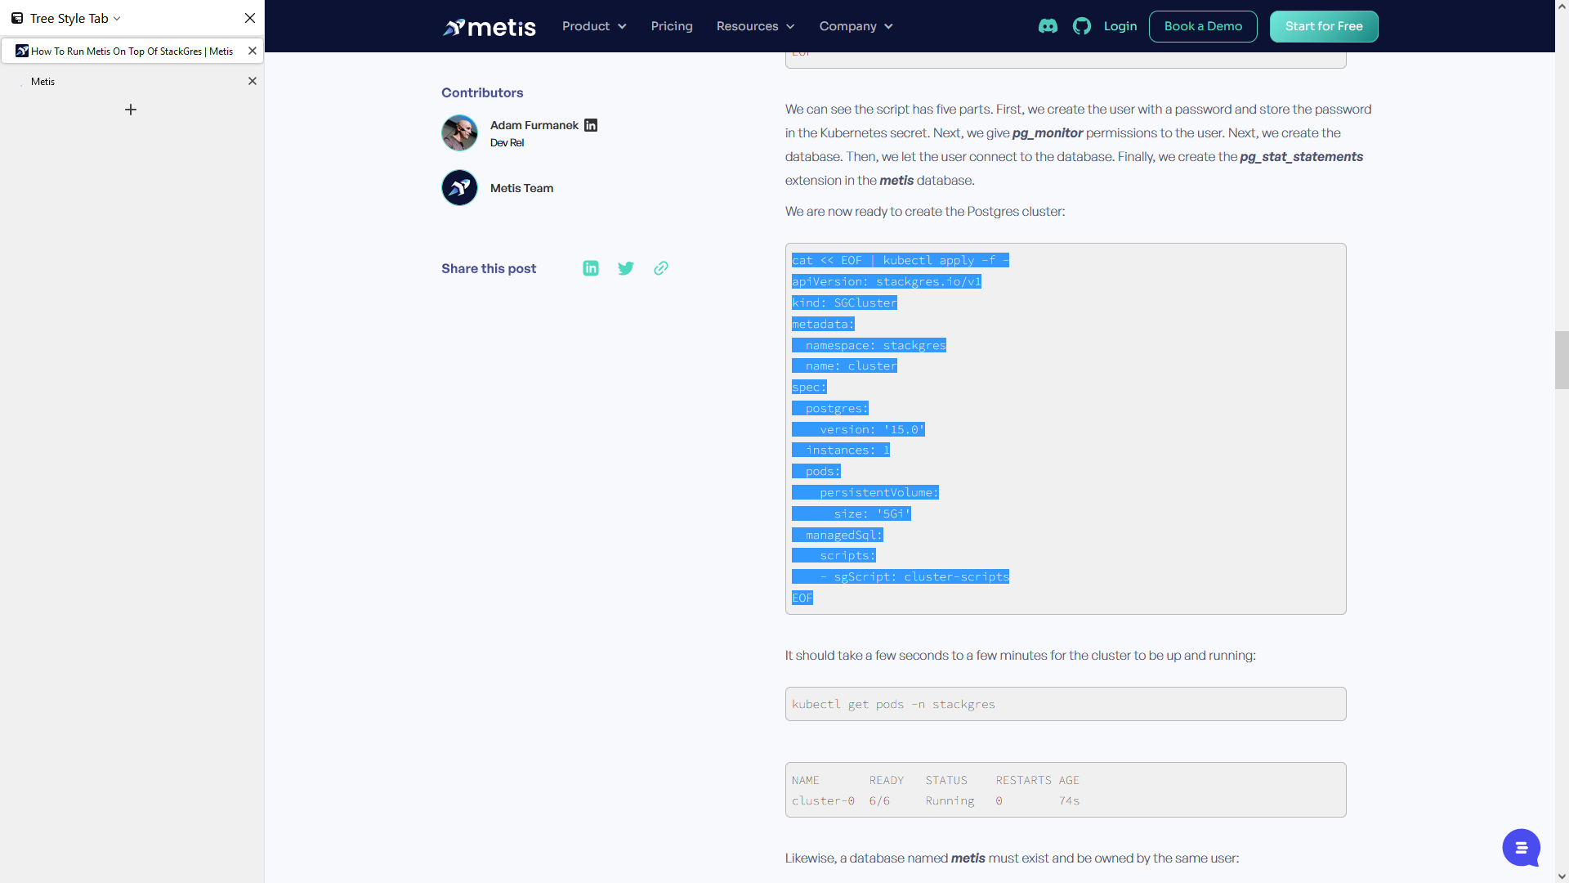Click the '74s' AGE value
Viewport: 1569px width, 883px height.
click(x=1069, y=800)
